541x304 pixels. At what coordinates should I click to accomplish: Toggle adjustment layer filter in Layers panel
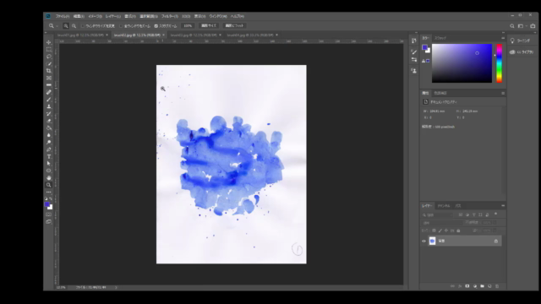pyautogui.click(x=467, y=214)
